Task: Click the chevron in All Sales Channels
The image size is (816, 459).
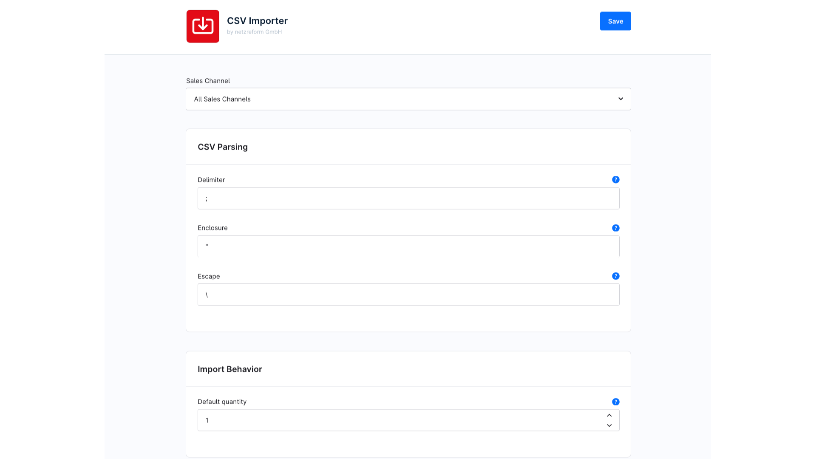Action: coord(620,99)
